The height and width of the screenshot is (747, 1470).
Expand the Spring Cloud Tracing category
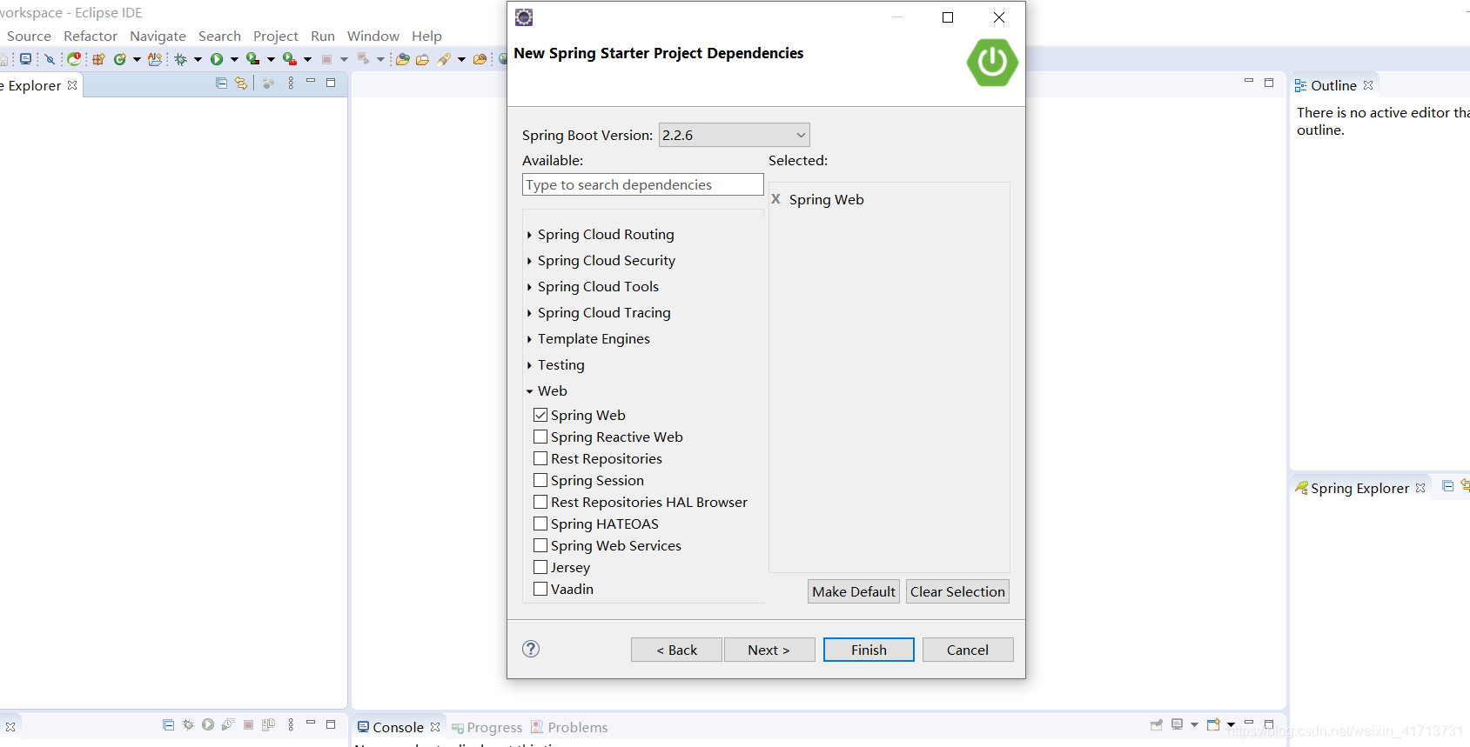point(529,313)
